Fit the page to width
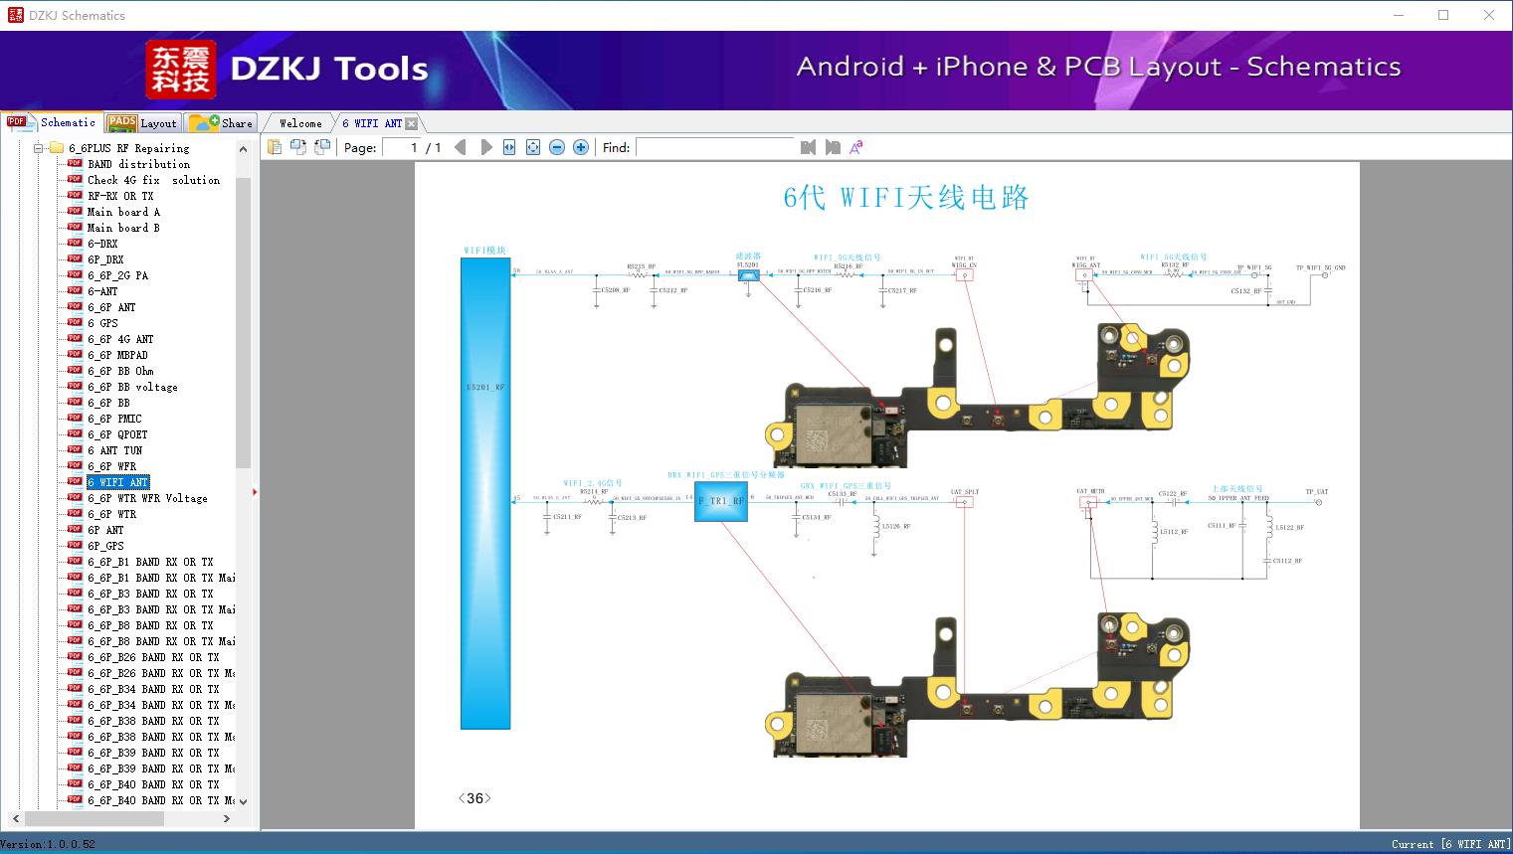Screen dimensions: 1513x854 pos(509,147)
